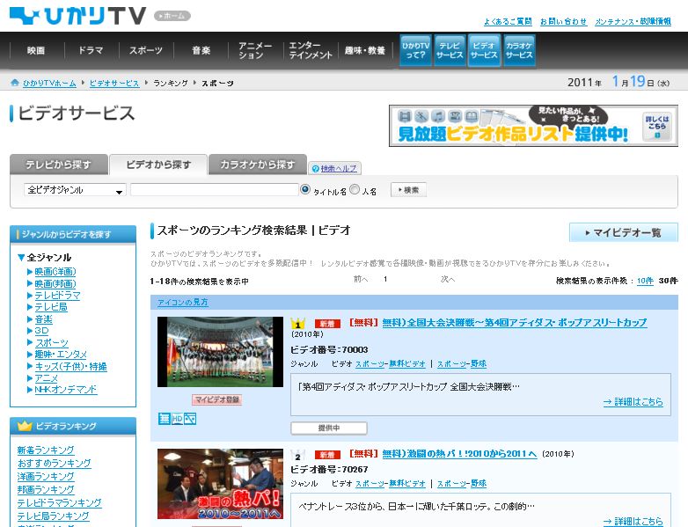Expand arrow next to 映画(洋画)
688x527 pixels.
click(x=30, y=272)
